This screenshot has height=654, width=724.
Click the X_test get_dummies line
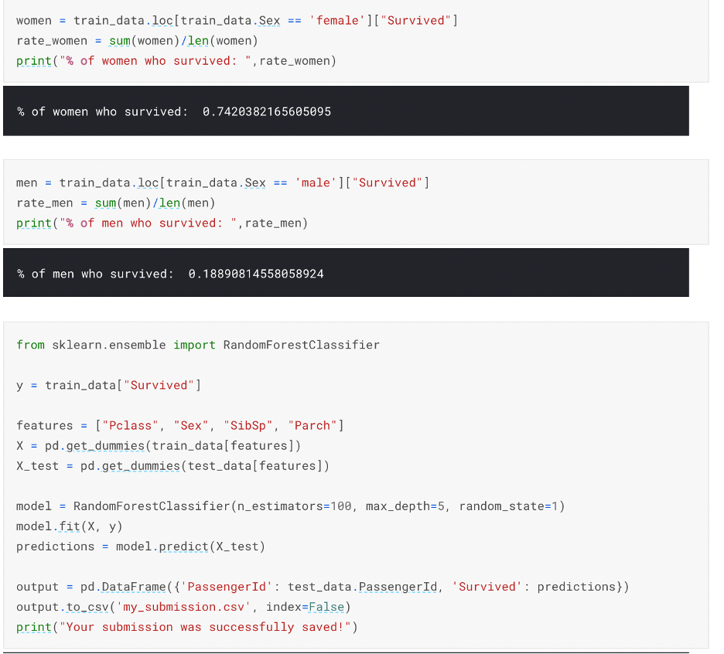point(172,465)
